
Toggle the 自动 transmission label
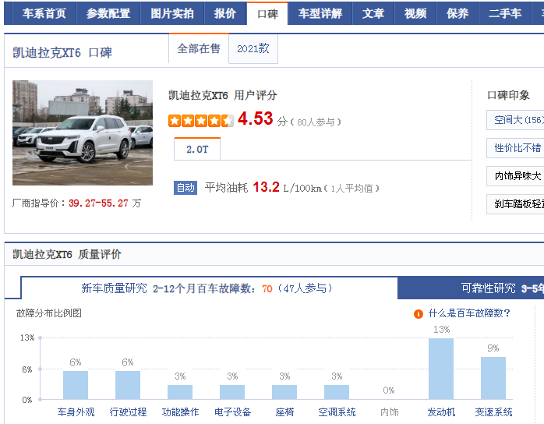click(x=185, y=188)
